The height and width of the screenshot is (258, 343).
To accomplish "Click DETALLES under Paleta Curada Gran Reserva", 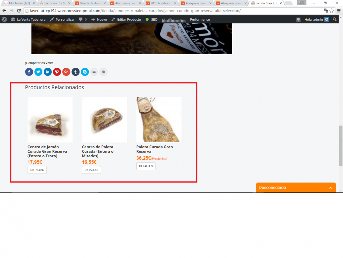I will pos(146,166).
